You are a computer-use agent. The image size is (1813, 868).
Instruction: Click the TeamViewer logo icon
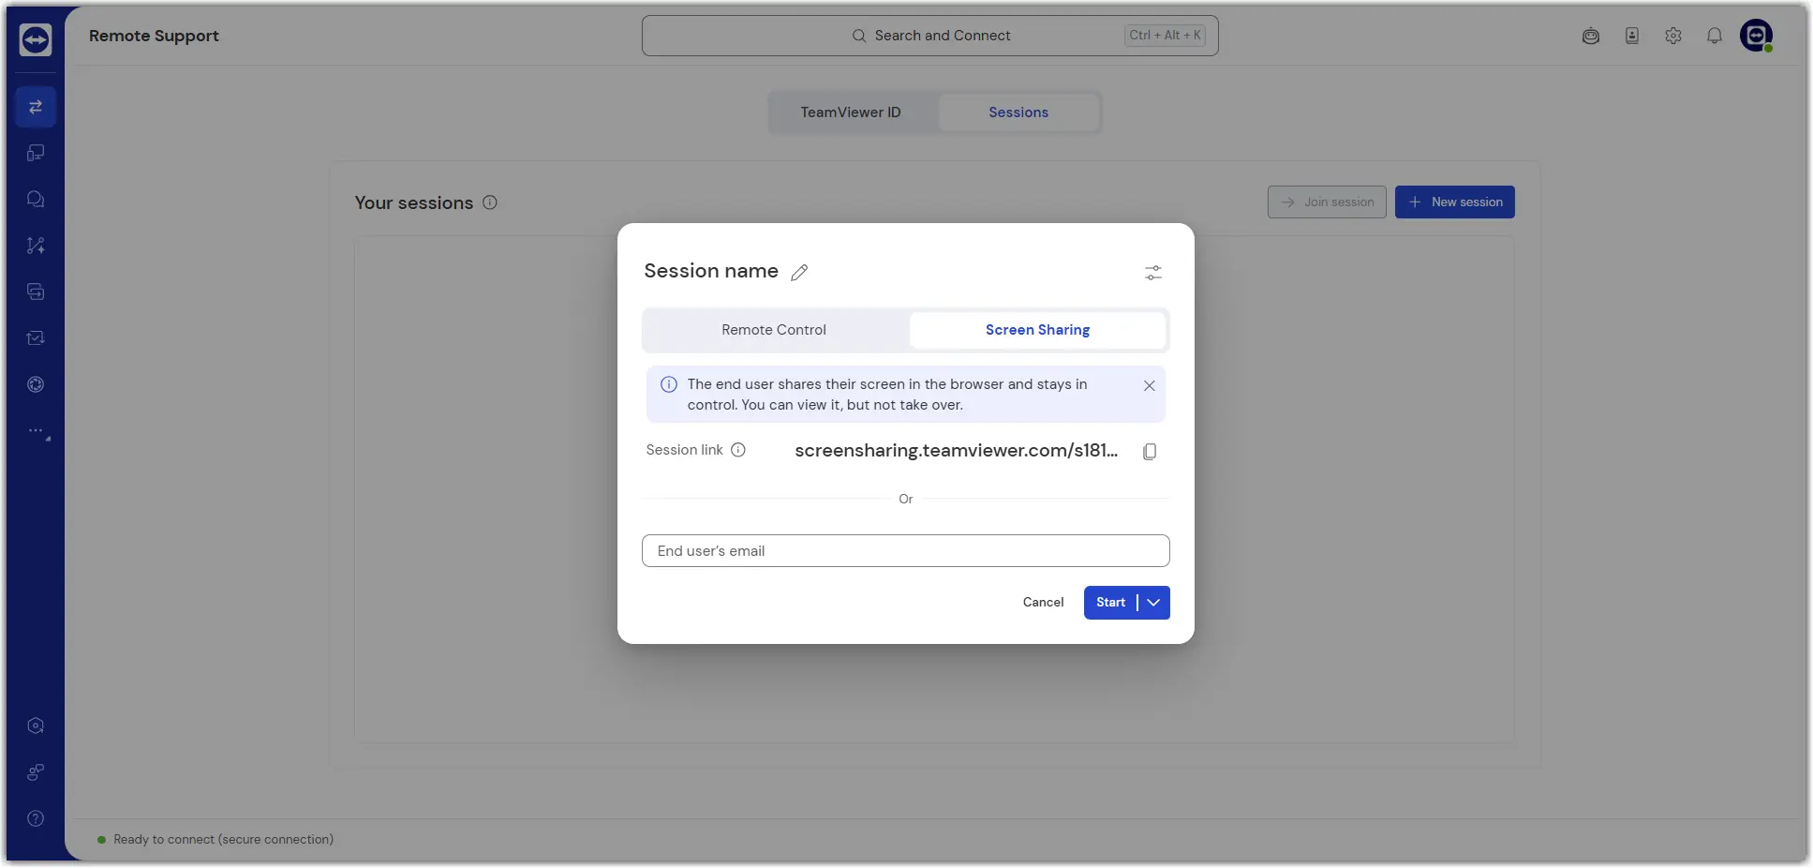(36, 39)
